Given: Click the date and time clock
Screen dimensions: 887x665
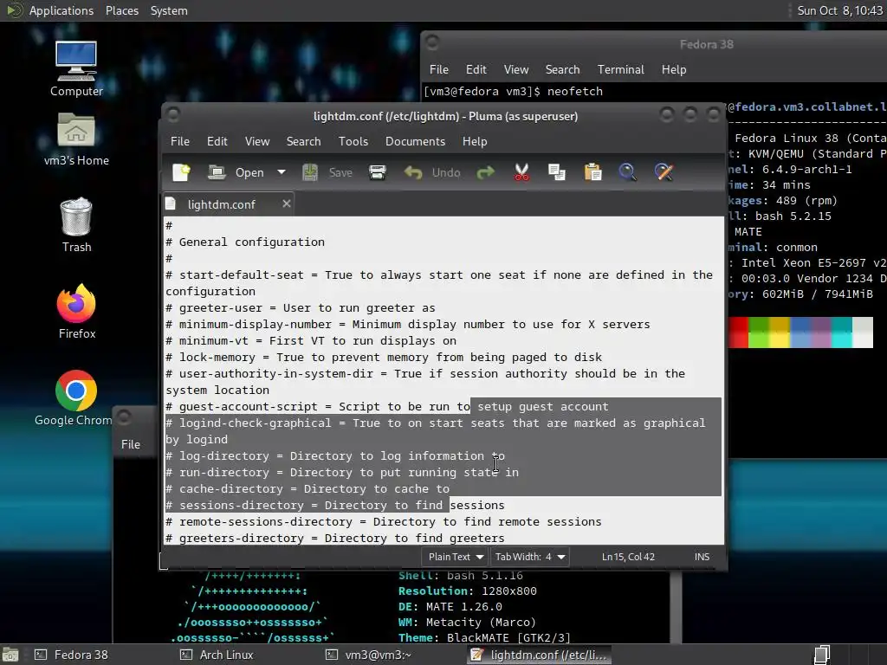Looking at the screenshot, I should [x=839, y=10].
